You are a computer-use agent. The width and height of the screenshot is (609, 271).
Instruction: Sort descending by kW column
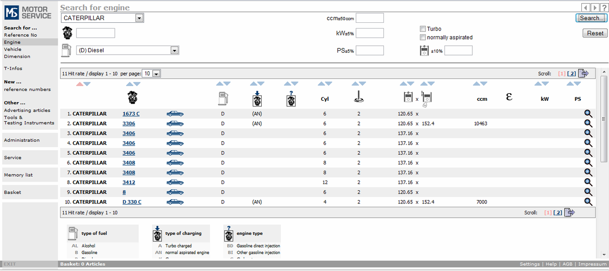[x=545, y=84]
